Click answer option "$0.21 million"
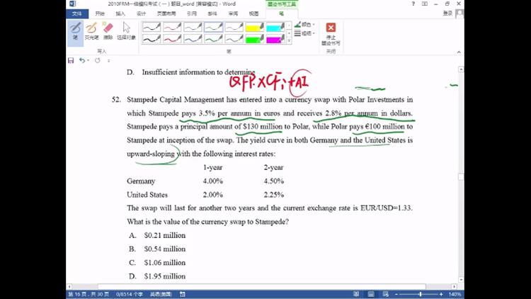Viewport: 531px width, 299px height. [x=164, y=235]
